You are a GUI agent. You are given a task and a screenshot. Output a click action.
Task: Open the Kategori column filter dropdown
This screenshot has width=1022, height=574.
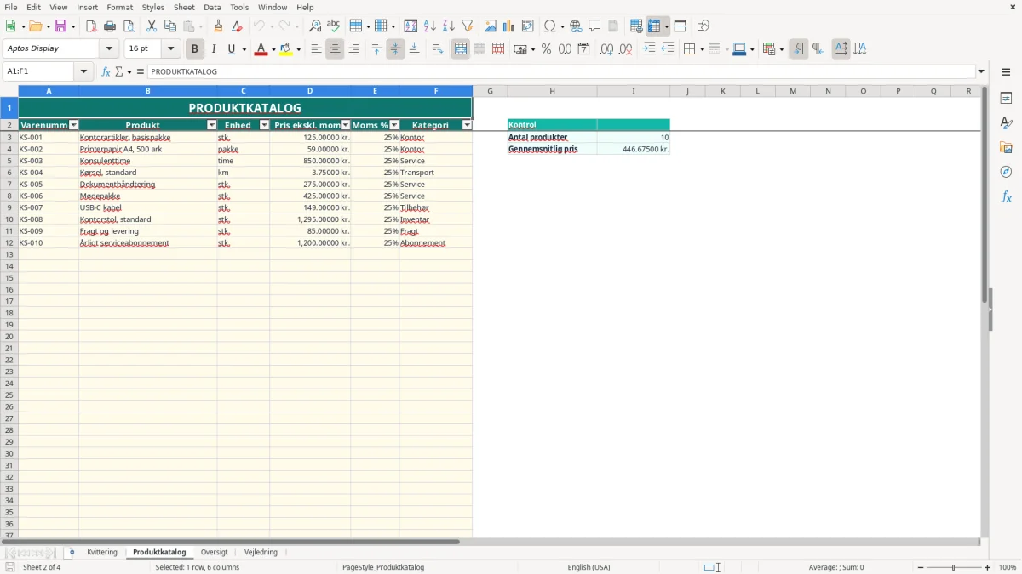click(467, 125)
